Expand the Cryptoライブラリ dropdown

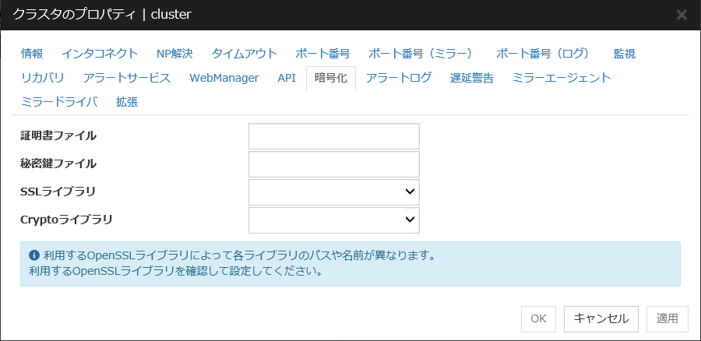(333, 220)
